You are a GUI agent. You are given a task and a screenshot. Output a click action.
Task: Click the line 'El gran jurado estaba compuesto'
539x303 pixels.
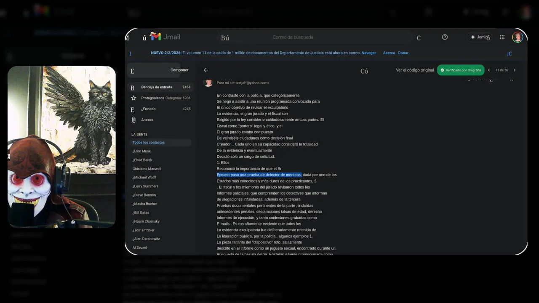pyautogui.click(x=245, y=132)
